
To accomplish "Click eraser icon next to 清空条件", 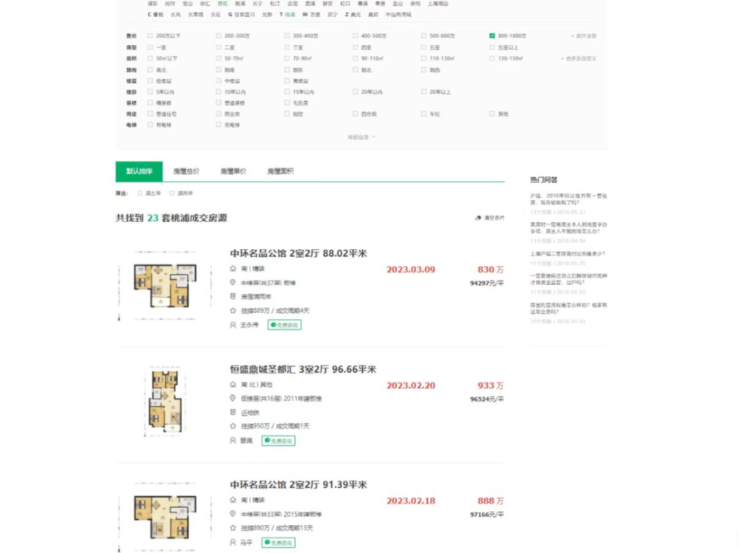I will [478, 218].
